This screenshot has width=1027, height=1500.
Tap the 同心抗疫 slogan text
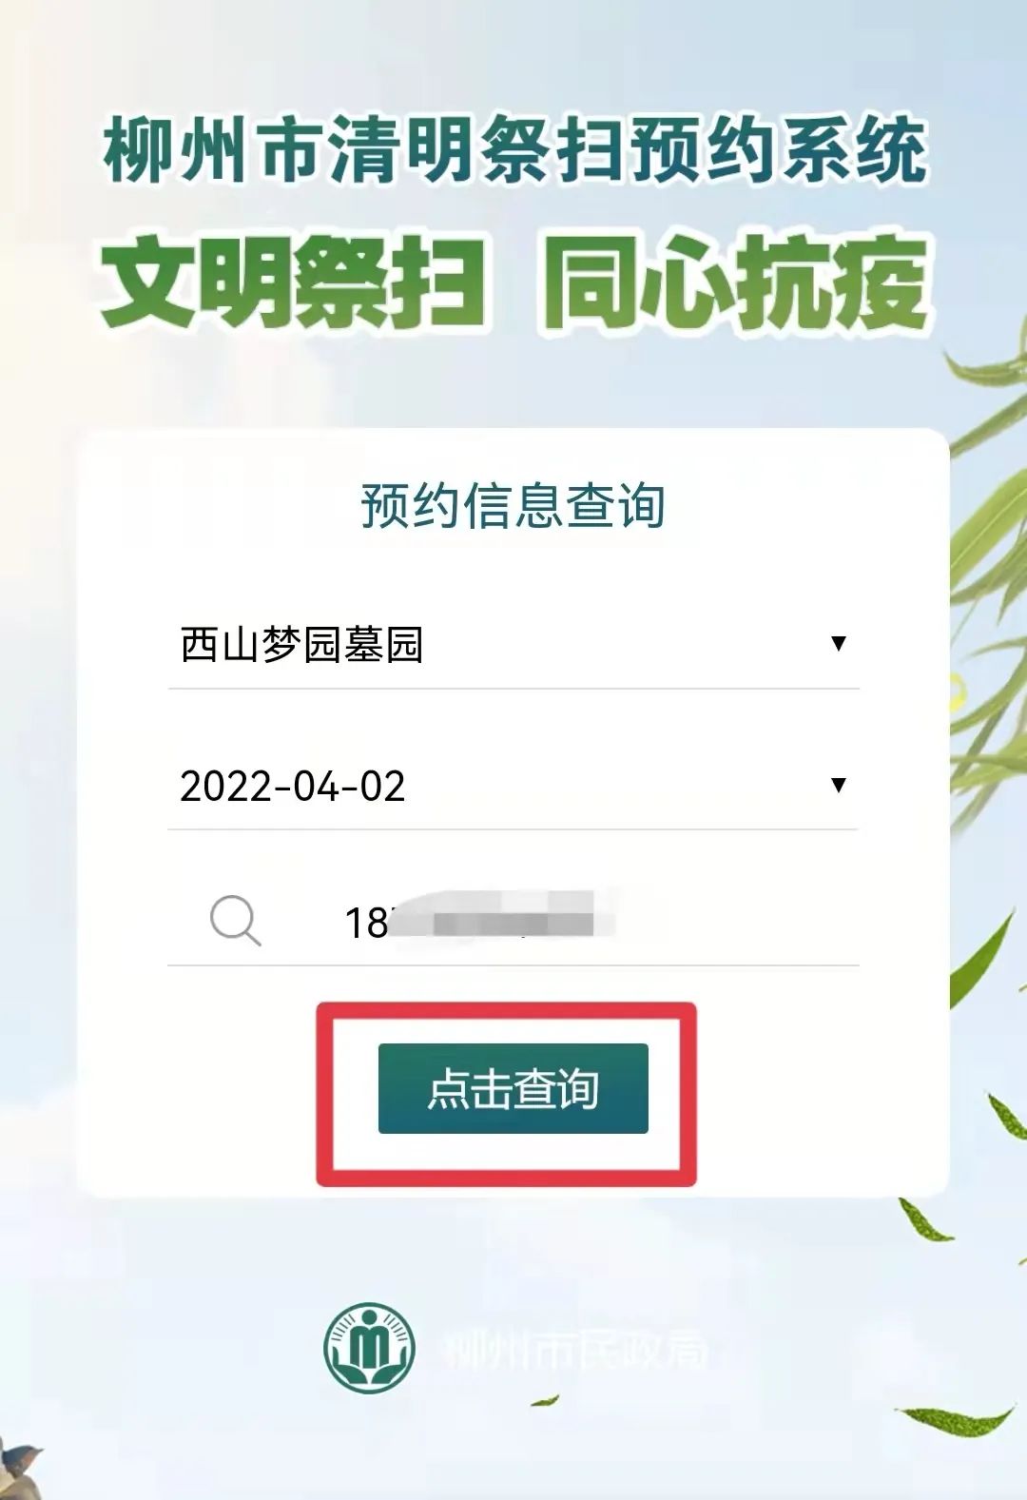pyautogui.click(x=736, y=282)
